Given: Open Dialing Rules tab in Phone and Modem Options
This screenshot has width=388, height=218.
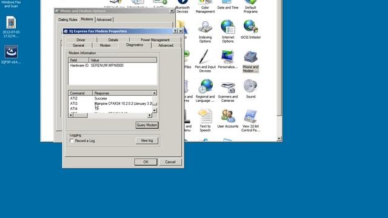Looking at the screenshot, I should [x=68, y=19].
